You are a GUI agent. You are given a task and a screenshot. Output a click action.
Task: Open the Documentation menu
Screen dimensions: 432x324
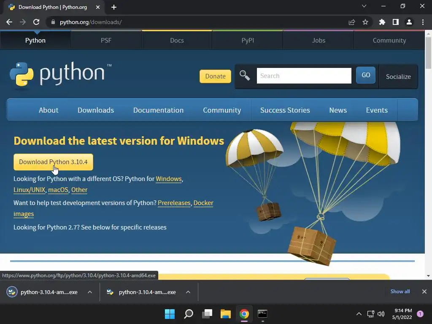(x=158, y=110)
